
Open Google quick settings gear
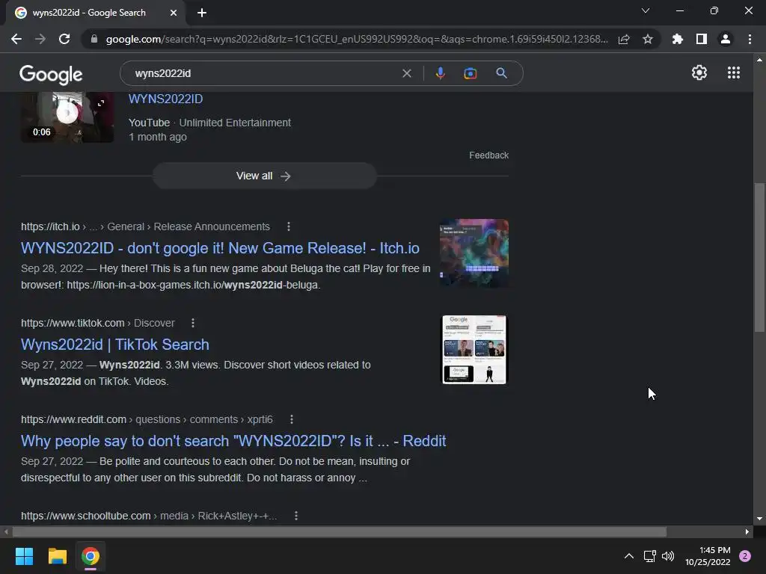pos(699,72)
